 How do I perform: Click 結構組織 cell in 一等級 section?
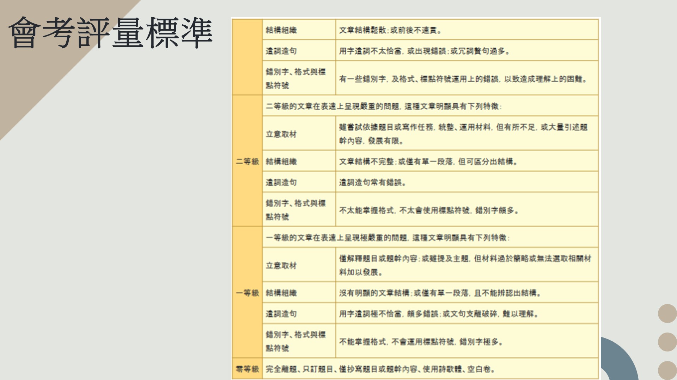coord(281,293)
